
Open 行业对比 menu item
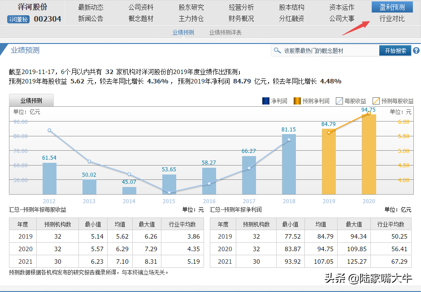tap(392, 18)
